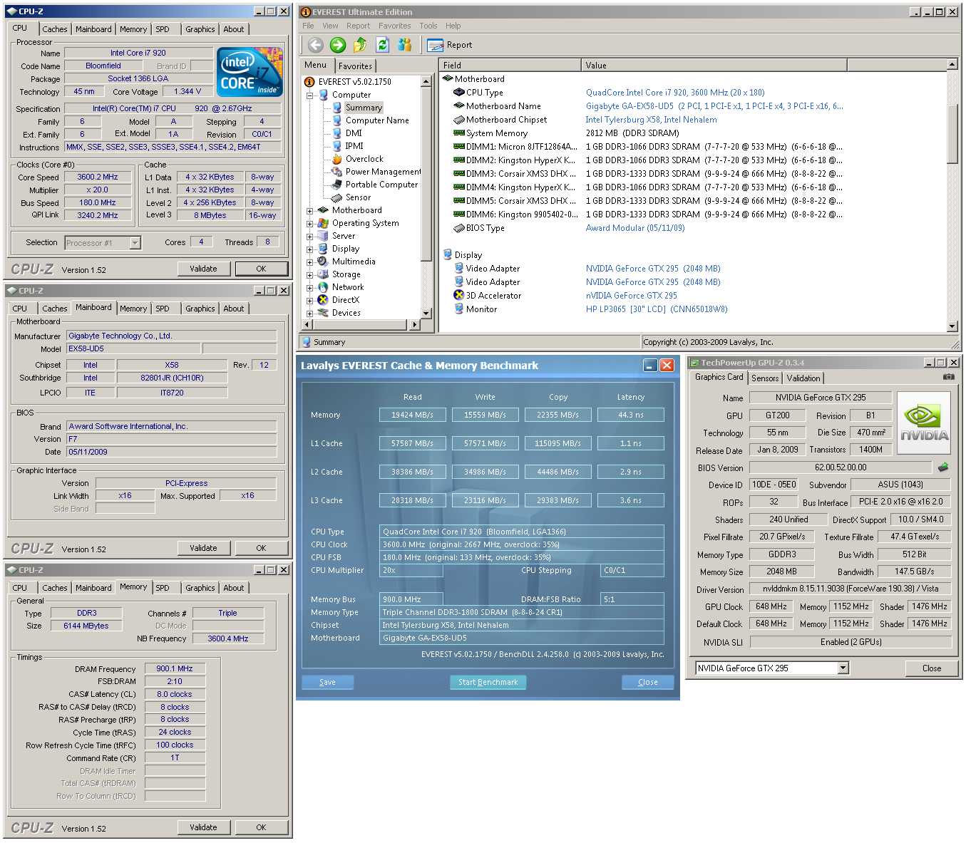Open Intel Tylersburg X58 chipset link

[x=652, y=120]
